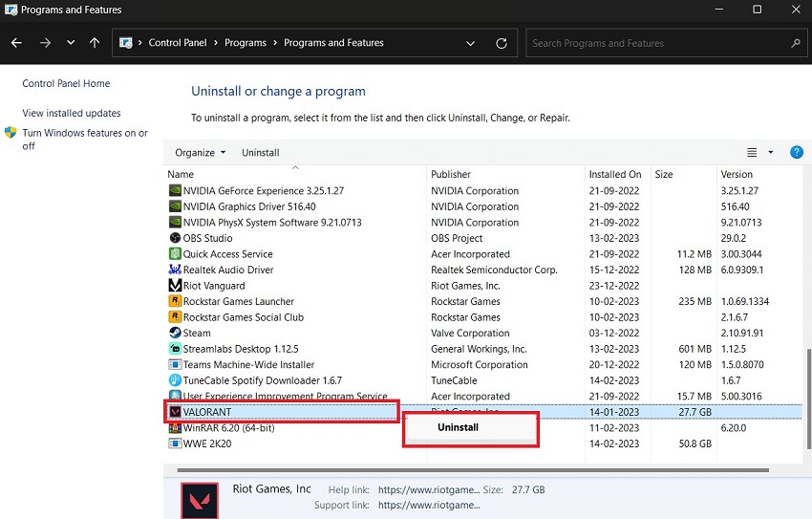This screenshot has width=812, height=519.
Task: Click the Streamlabs Desktop icon
Action: (x=175, y=349)
